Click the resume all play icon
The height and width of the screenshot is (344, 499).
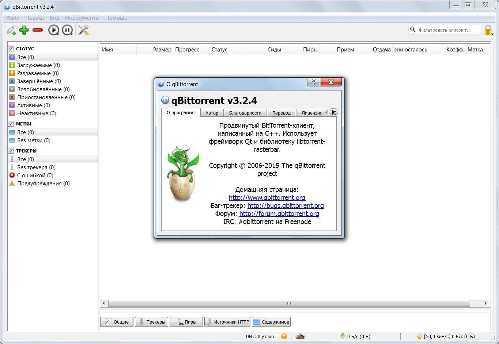54,30
